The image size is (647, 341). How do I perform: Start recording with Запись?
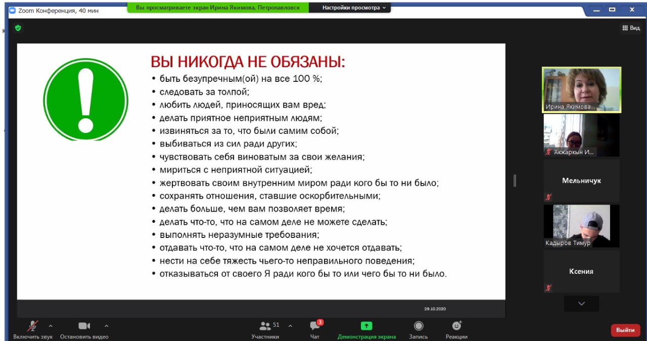tap(419, 330)
